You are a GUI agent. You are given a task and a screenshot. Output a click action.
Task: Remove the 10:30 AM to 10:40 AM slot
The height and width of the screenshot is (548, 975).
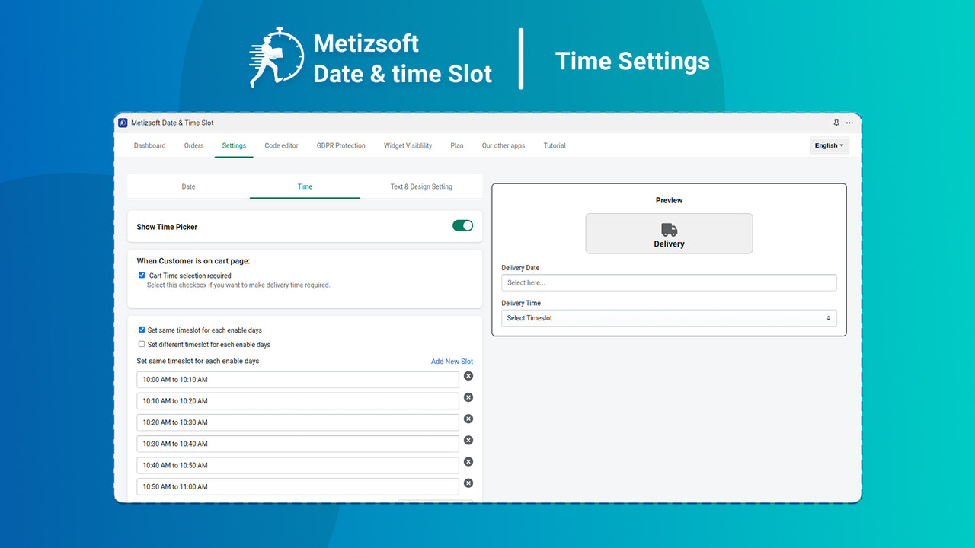click(468, 440)
